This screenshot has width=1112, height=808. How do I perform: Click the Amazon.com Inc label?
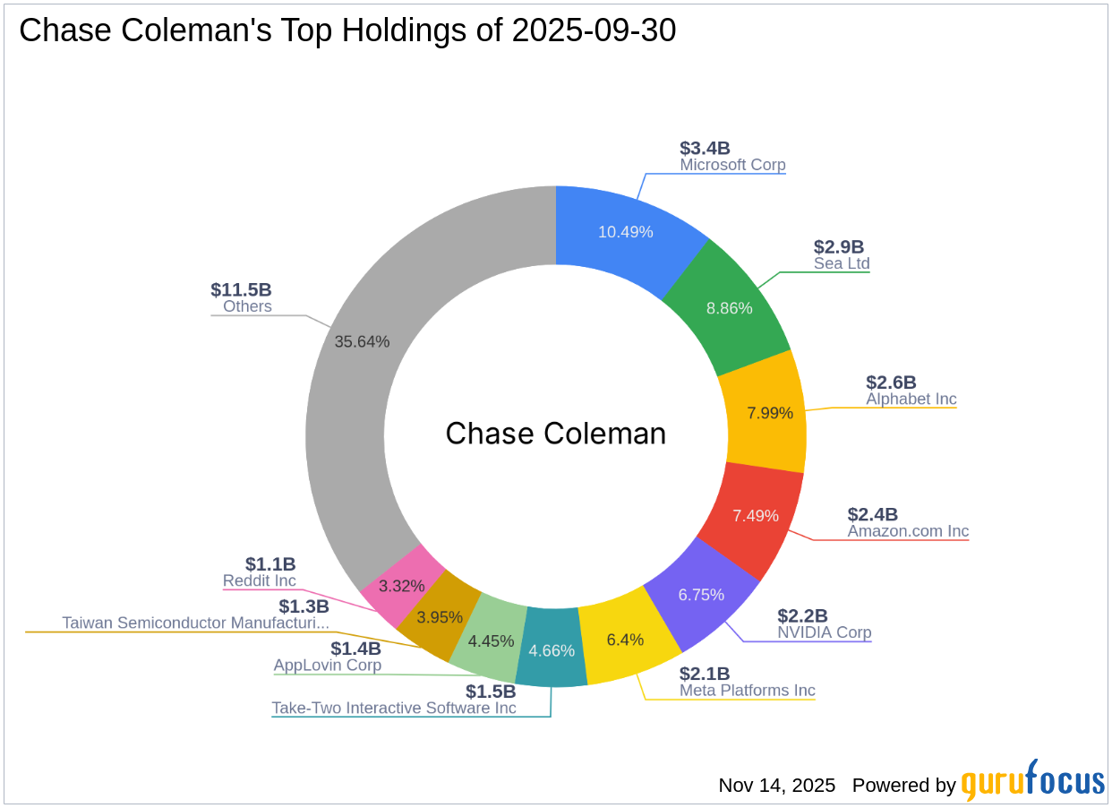click(908, 531)
